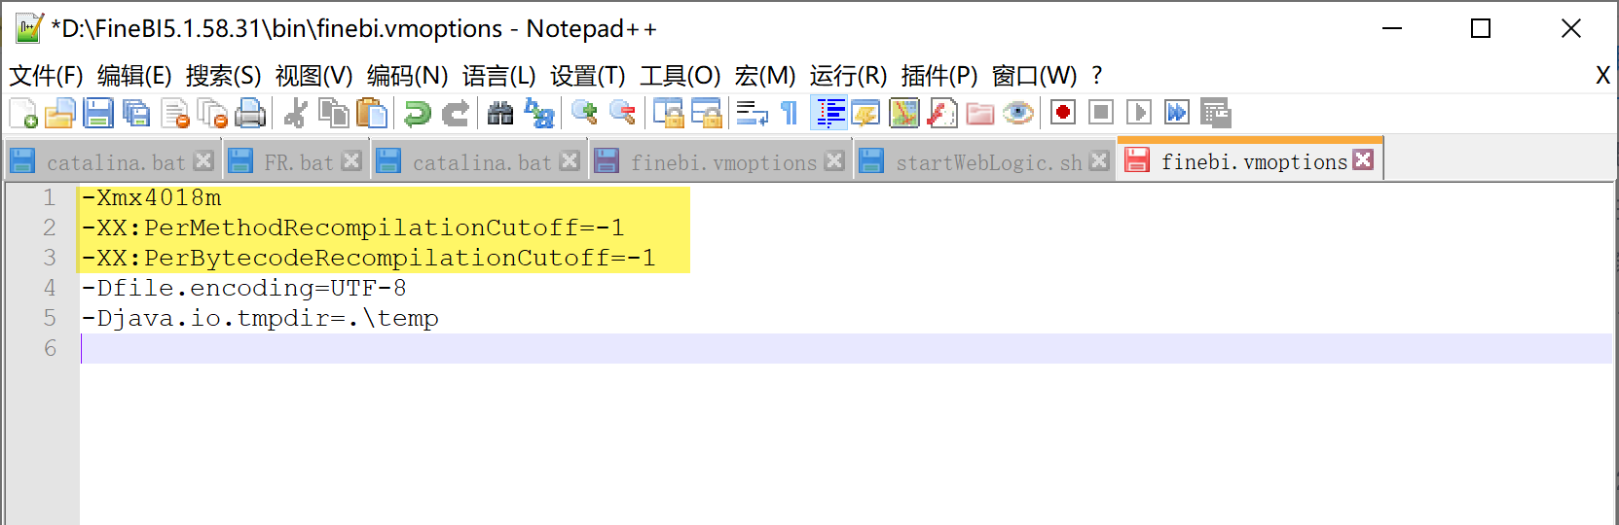Toggle word wrap in toolbar
The height and width of the screenshot is (525, 1619).
[x=752, y=114]
